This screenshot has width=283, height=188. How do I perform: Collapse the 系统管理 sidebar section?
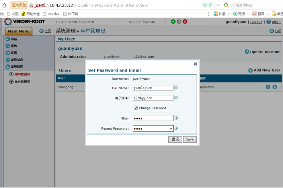click(17, 67)
